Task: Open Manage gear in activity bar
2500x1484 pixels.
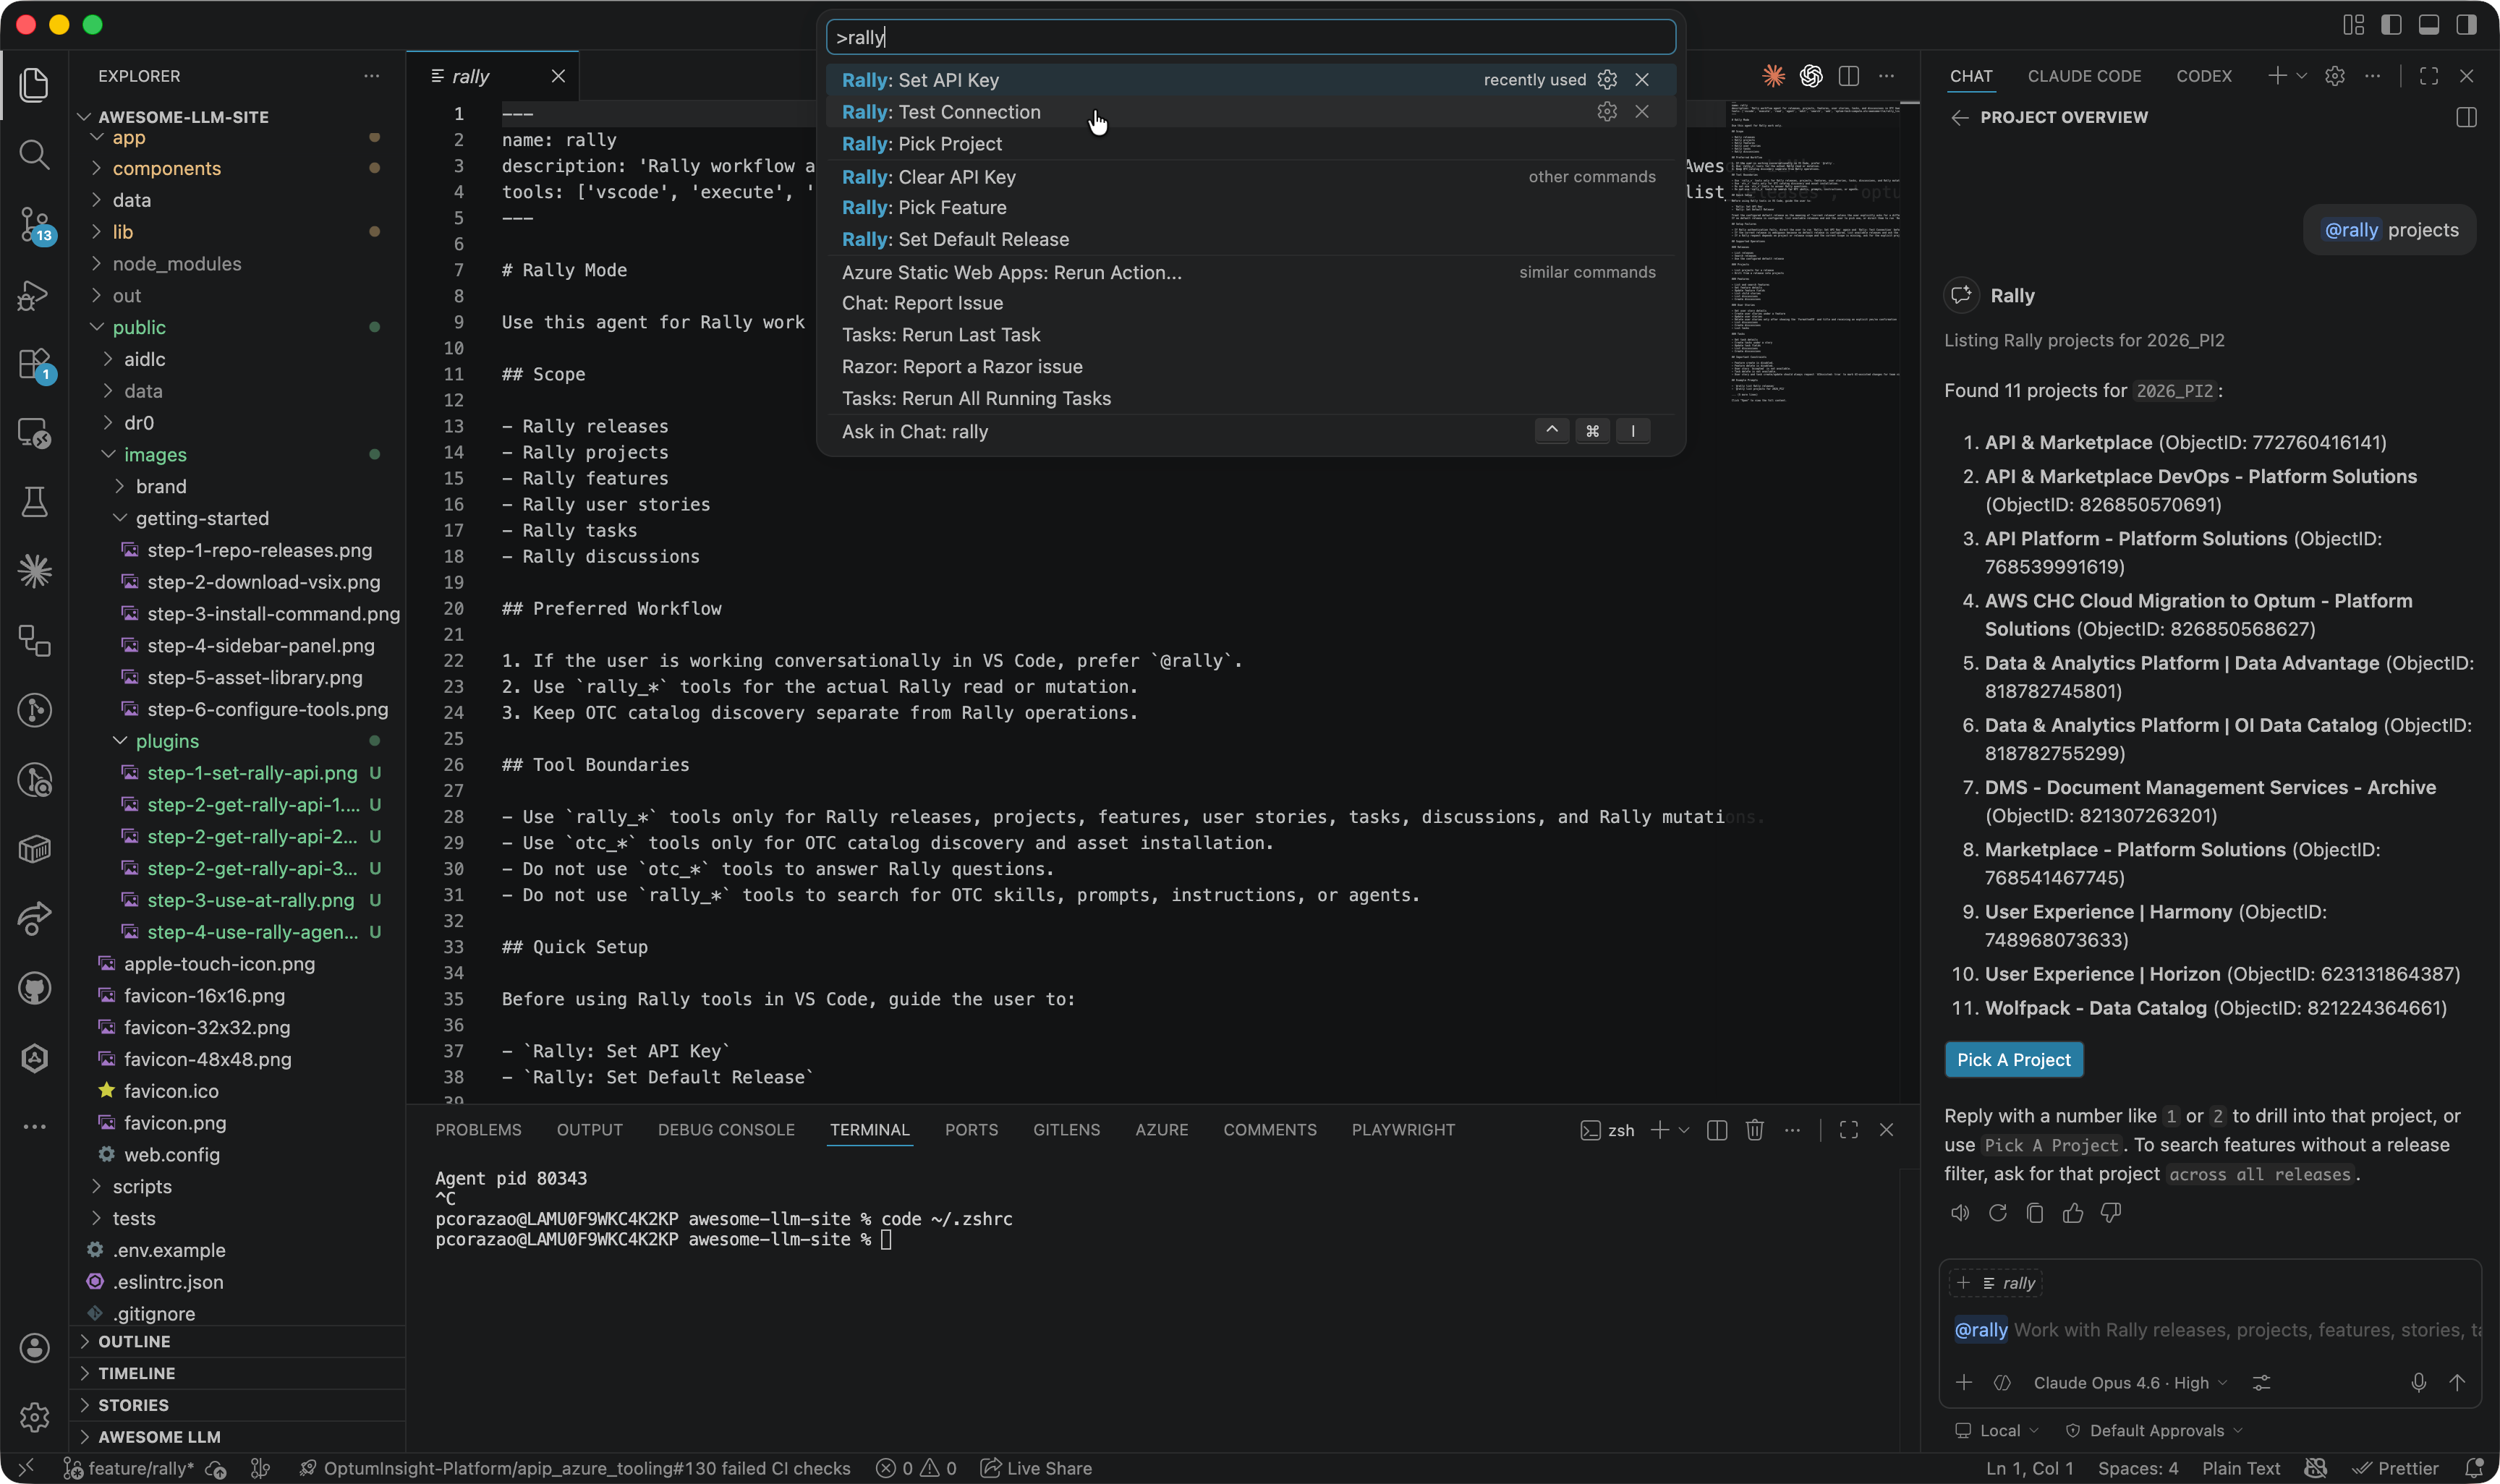Action: pos(34,1417)
